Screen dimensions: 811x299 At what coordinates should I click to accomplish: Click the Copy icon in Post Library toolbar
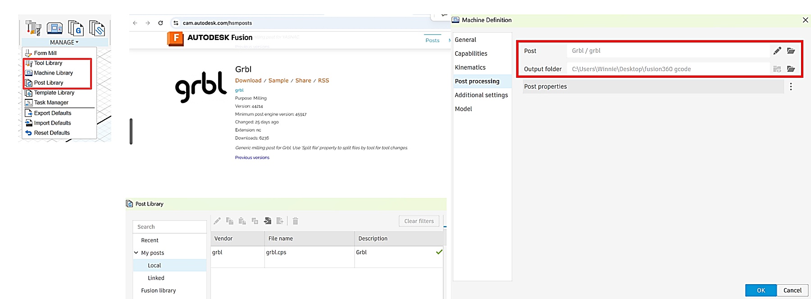[230, 221]
